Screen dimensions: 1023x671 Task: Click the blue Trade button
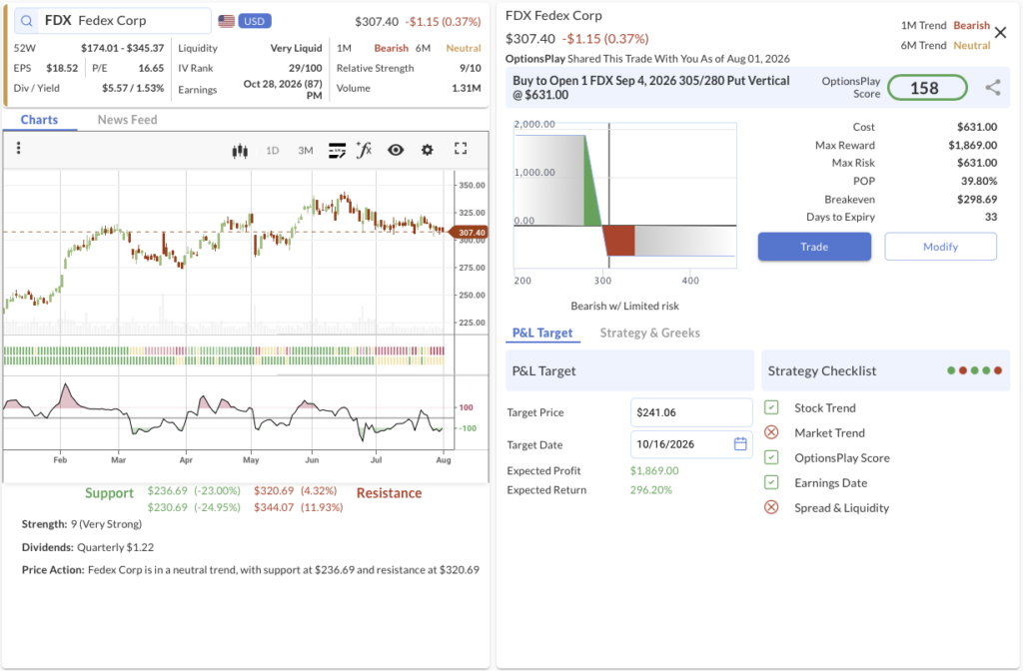(x=814, y=247)
